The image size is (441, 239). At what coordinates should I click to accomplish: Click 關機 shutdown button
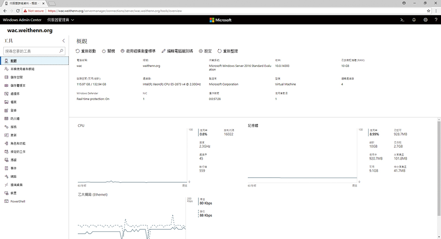point(108,51)
